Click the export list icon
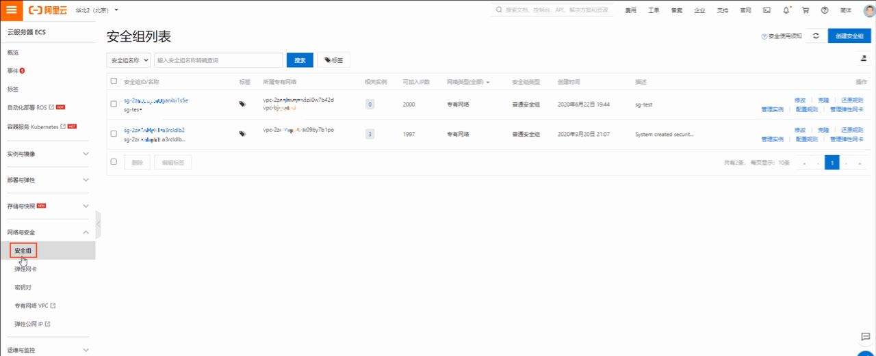Image resolution: width=876 pixels, height=356 pixels. point(864,60)
